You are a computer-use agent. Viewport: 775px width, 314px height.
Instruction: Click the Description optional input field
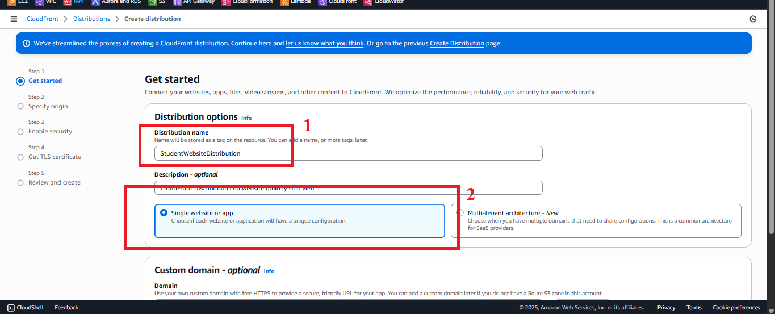(x=348, y=188)
